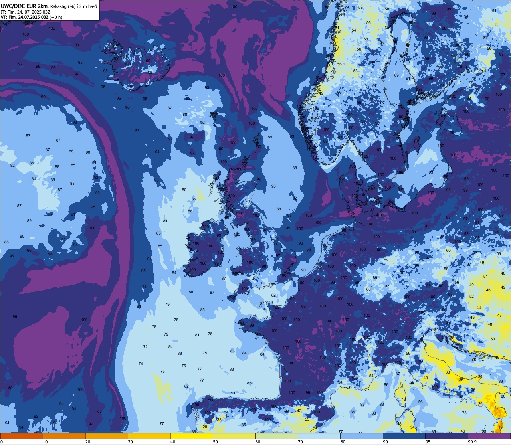Click the '99.9' legend scale label
The height and width of the screenshot is (445, 511).
click(472, 442)
